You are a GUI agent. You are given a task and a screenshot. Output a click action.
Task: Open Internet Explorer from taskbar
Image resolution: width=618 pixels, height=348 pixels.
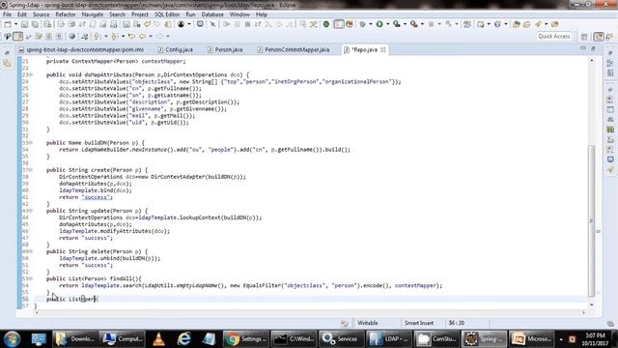coord(184,339)
